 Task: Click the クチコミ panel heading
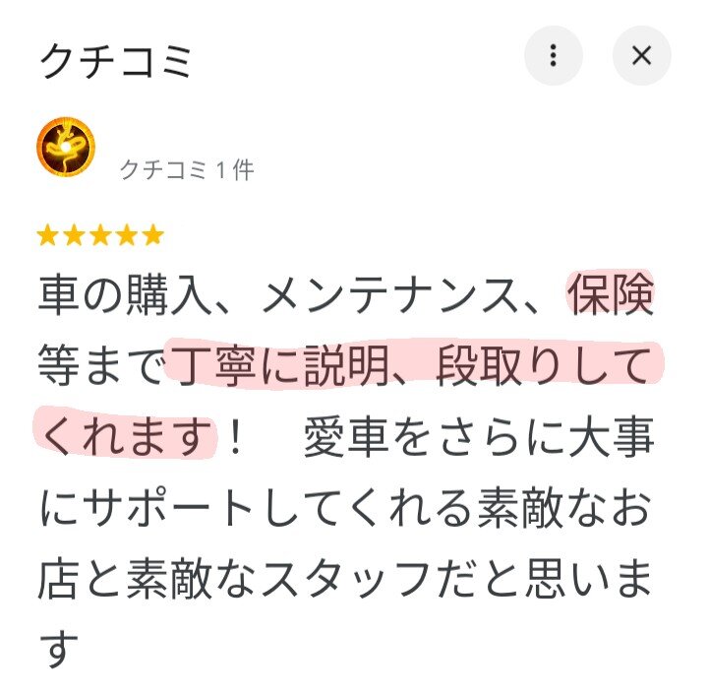(116, 61)
